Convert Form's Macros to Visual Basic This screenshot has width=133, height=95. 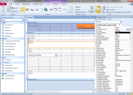tap(119, 12)
